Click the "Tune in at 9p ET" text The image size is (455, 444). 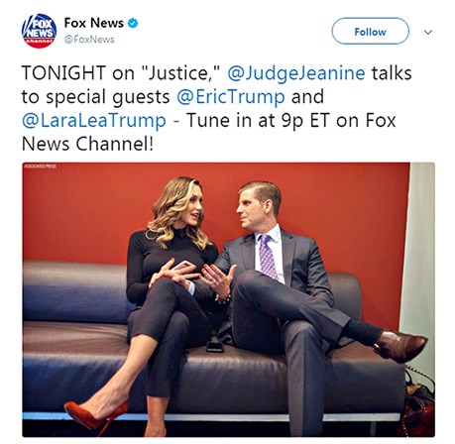258,120
